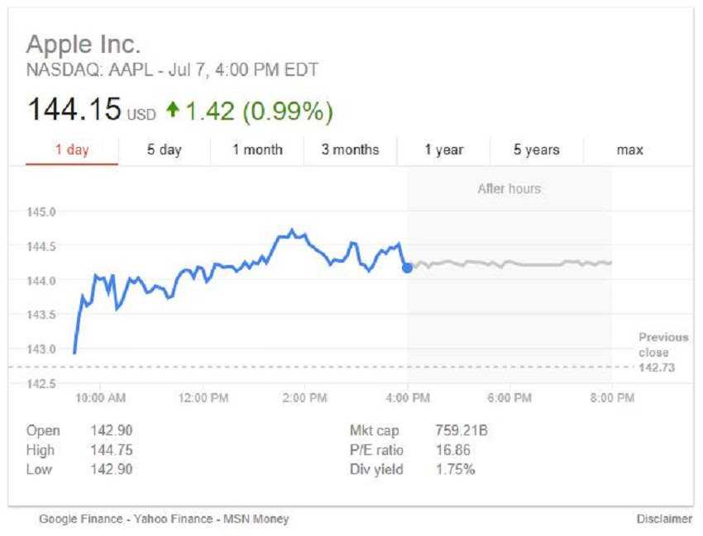
Task: Click the Div yield 1.75% value
Action: coord(455,470)
